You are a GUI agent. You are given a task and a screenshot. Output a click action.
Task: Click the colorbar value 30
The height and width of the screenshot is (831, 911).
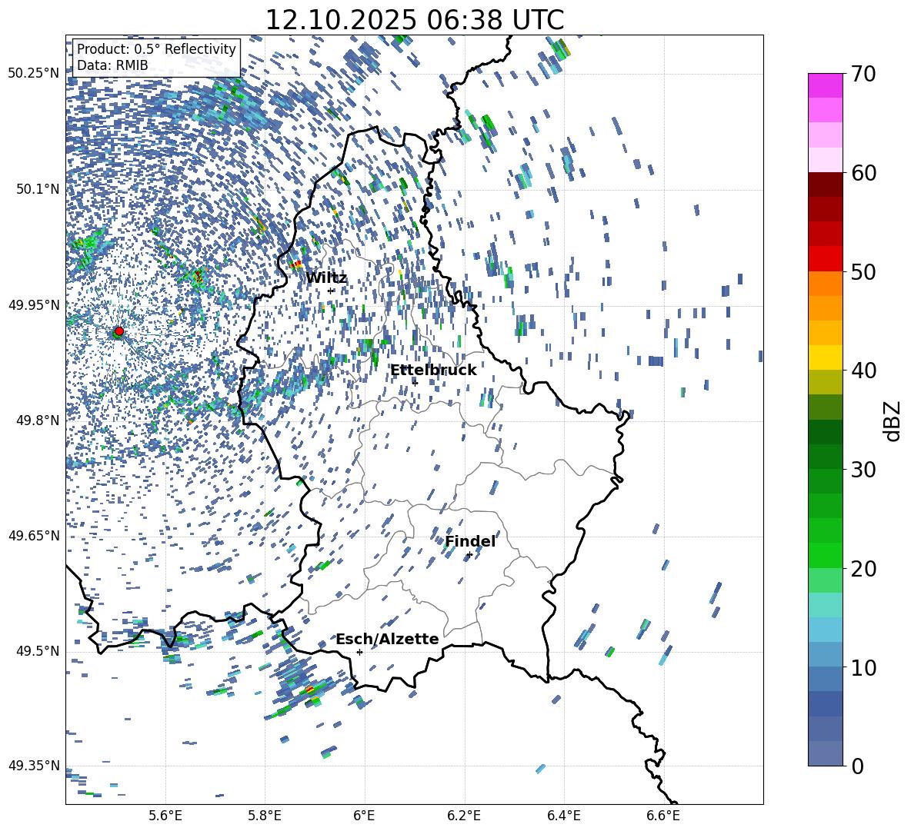coord(864,469)
